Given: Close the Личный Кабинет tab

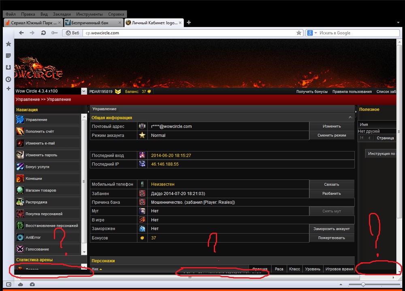Looking at the screenshot, I should tap(180, 23).
